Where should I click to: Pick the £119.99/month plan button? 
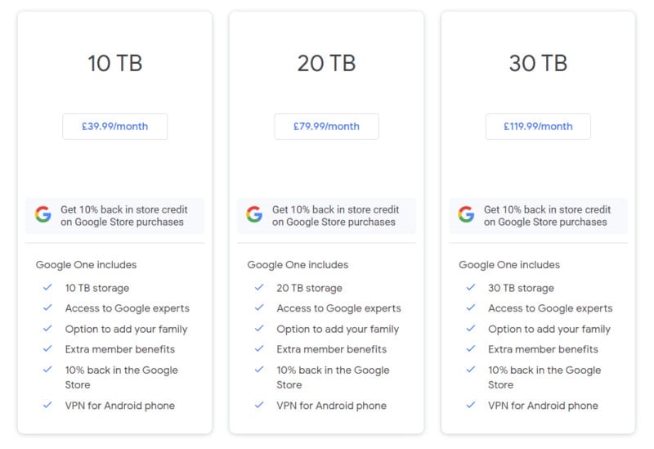[538, 127]
